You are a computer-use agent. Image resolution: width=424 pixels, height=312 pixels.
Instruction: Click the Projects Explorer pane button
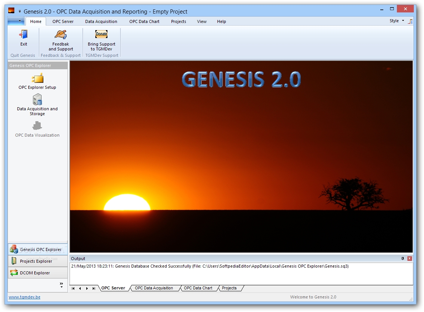point(38,261)
